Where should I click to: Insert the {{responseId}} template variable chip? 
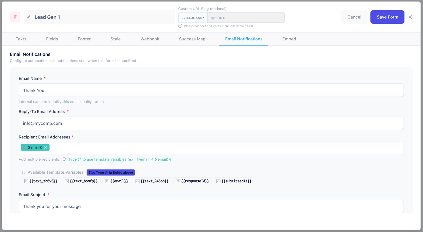pos(192,181)
